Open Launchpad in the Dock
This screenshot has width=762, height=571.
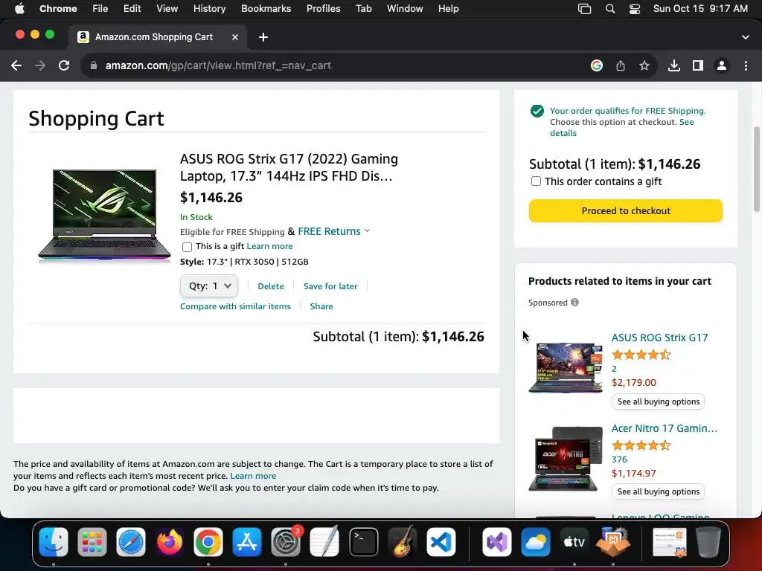92,542
